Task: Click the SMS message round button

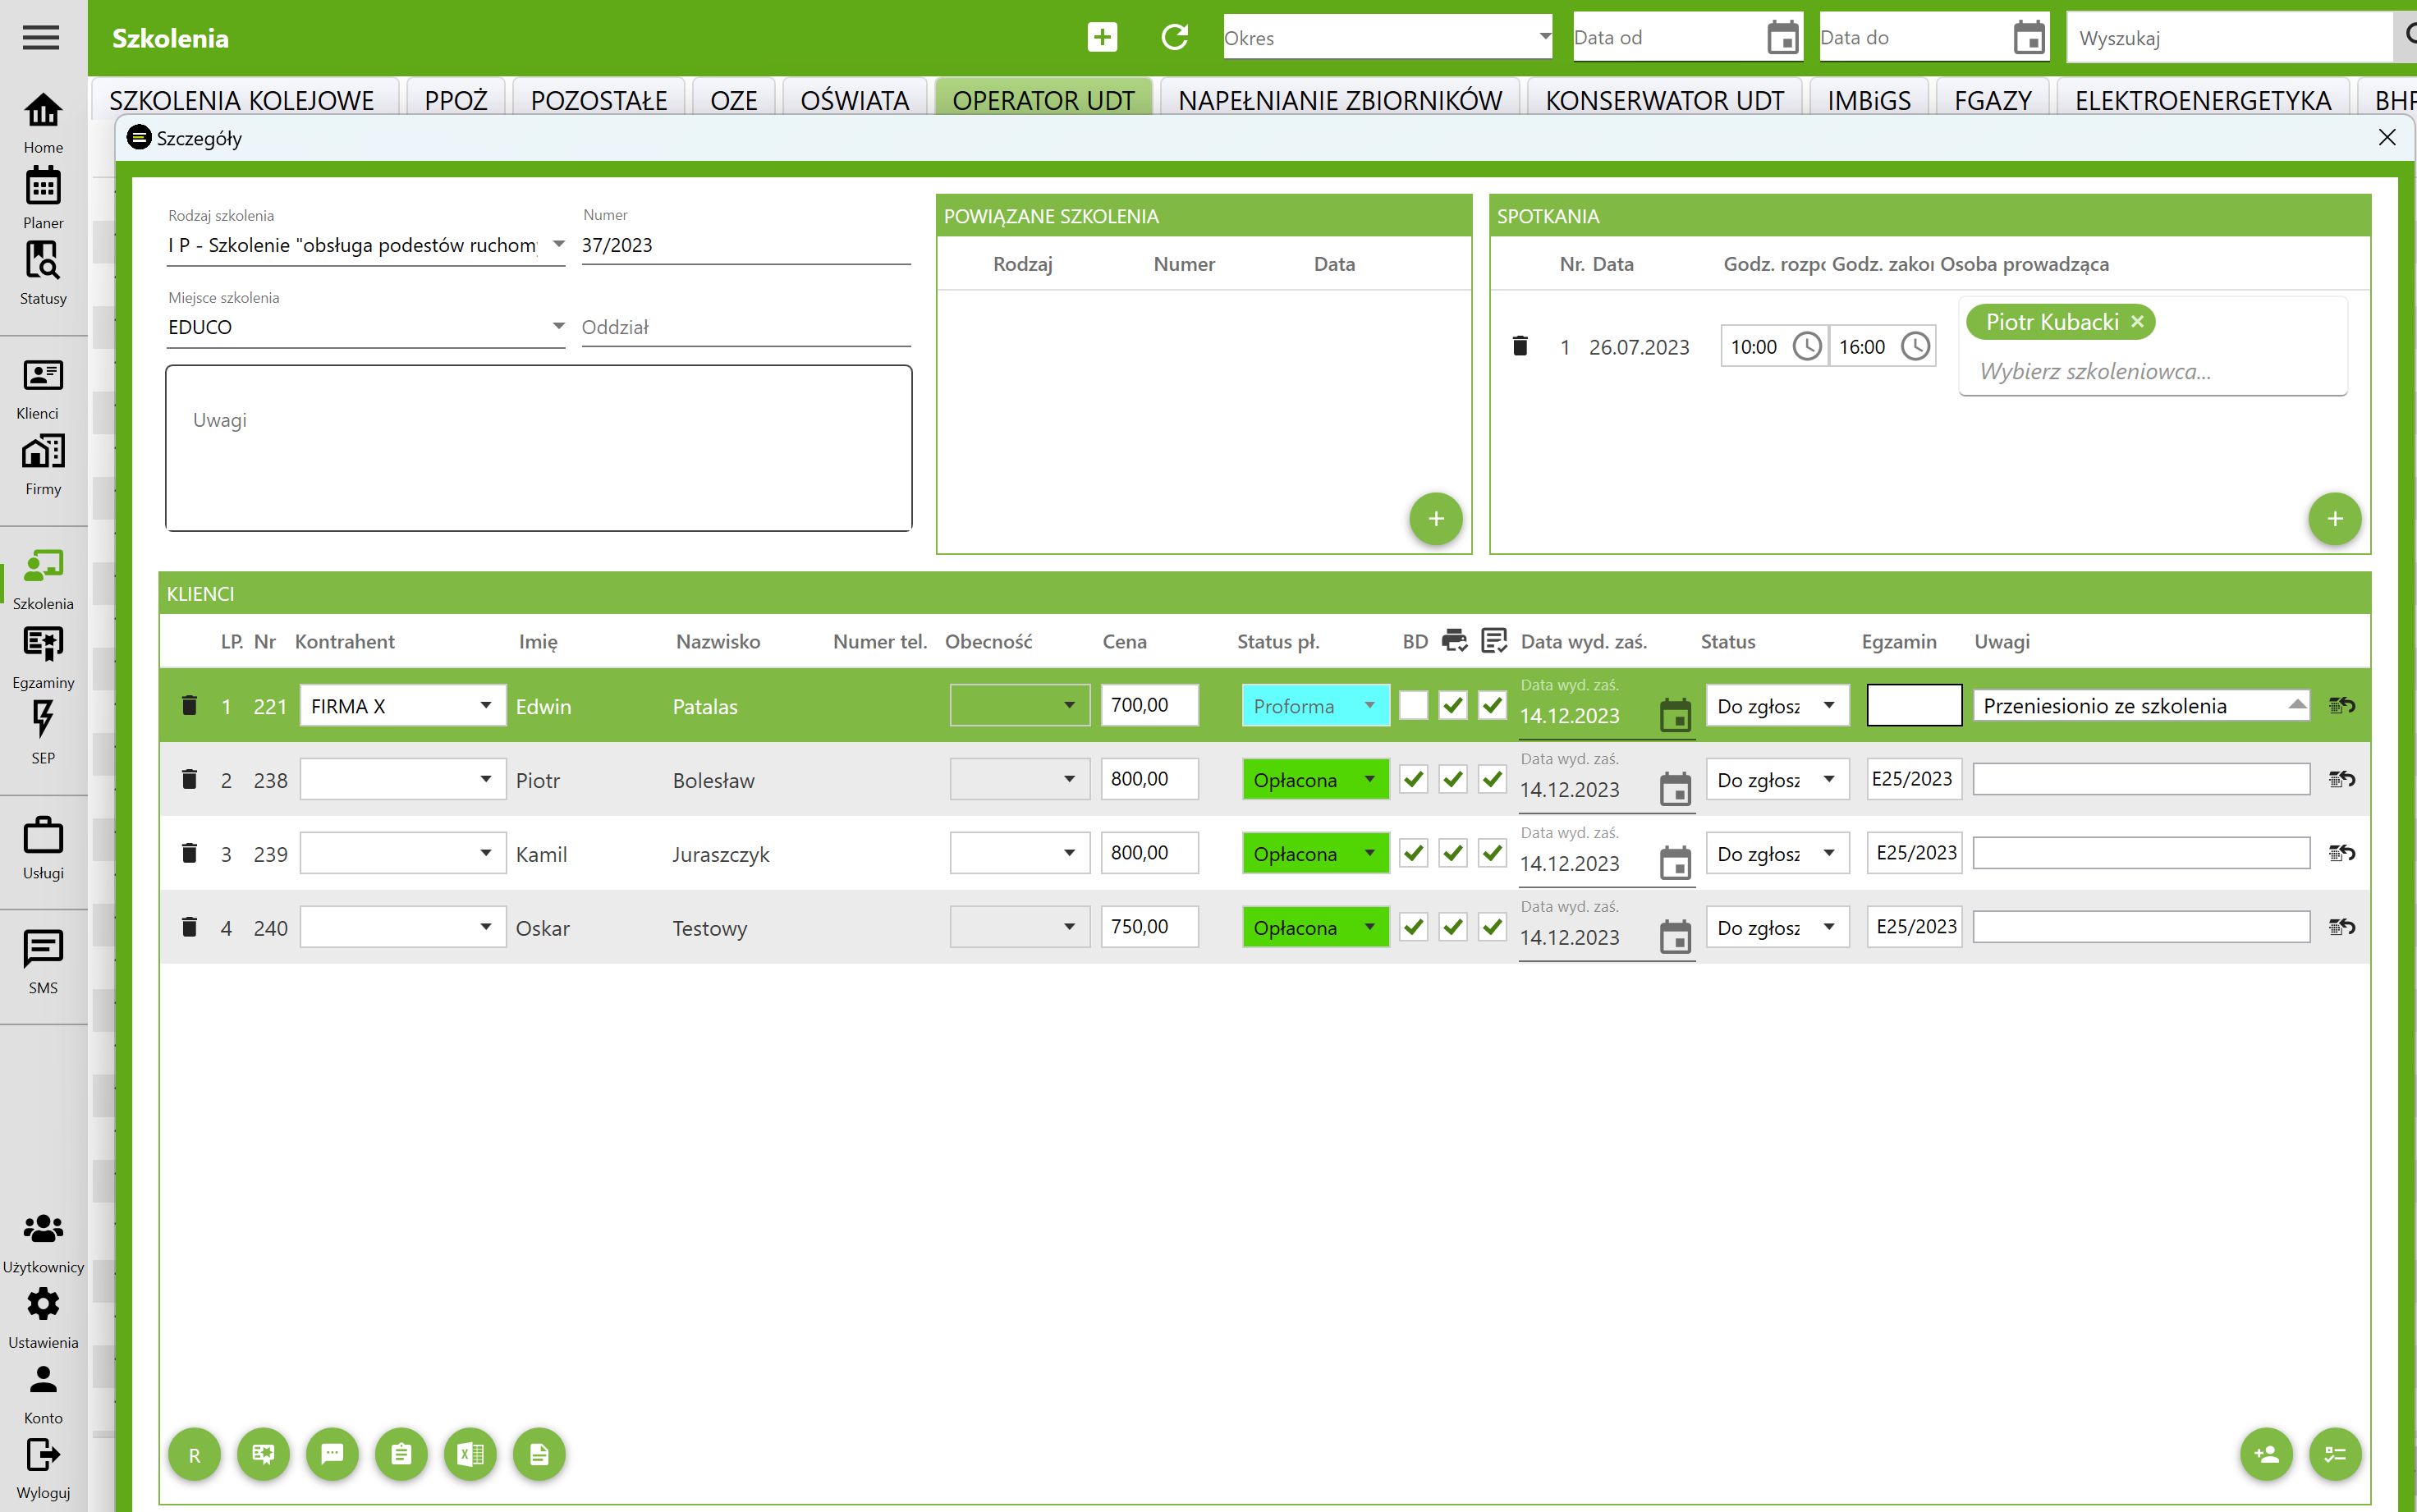Action: pos(332,1454)
